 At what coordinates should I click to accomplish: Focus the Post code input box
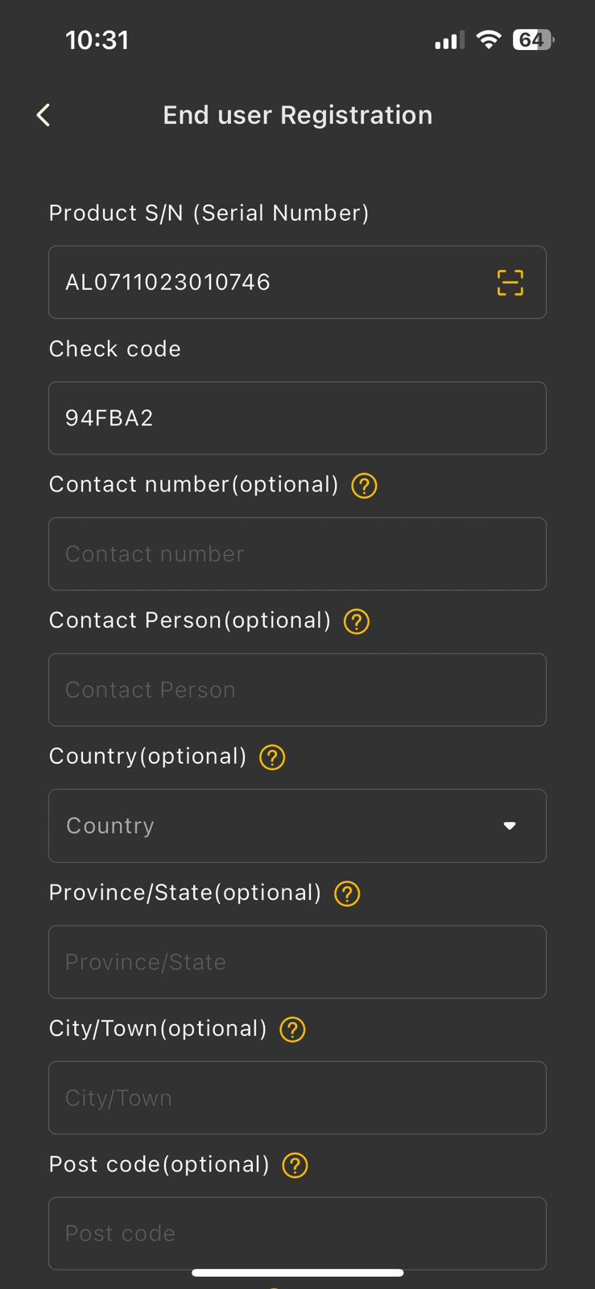click(297, 1233)
